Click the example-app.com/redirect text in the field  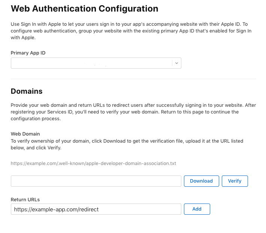(x=56, y=209)
